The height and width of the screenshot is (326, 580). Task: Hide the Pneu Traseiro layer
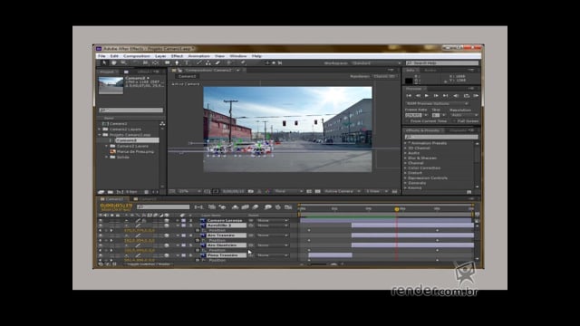coord(100,255)
